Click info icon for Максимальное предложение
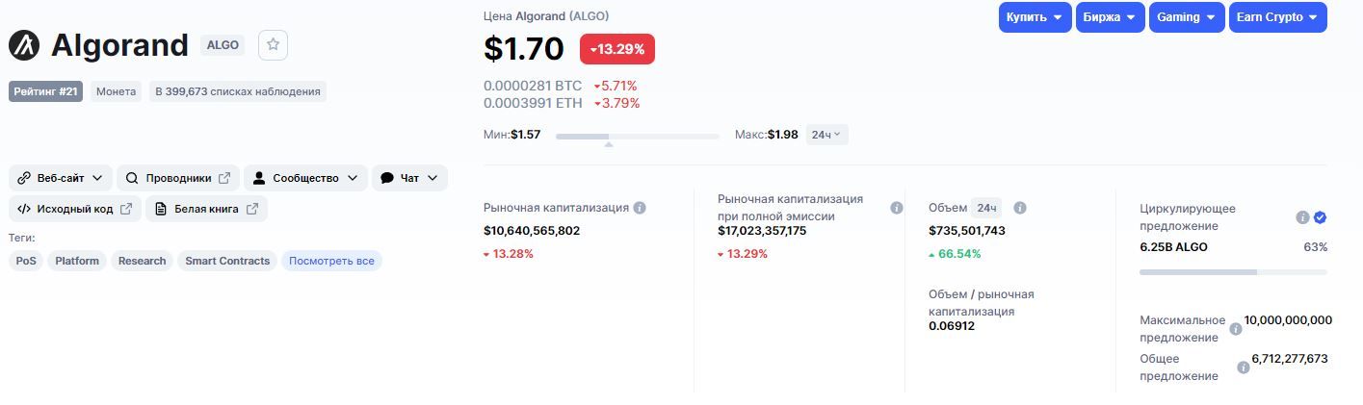 [x=1236, y=329]
